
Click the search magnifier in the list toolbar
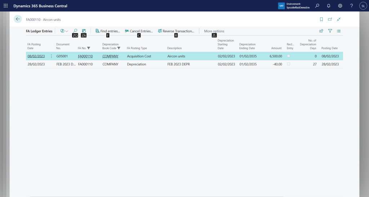[75, 31]
